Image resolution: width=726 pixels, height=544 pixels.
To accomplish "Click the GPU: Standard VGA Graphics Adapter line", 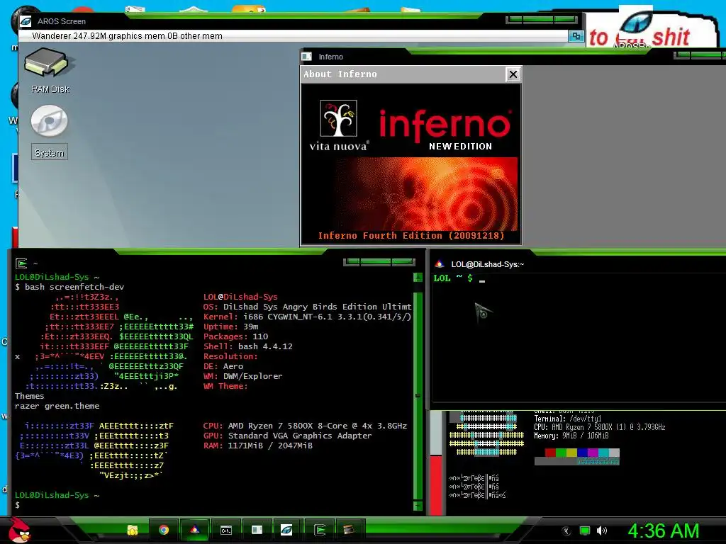I will [x=287, y=436].
